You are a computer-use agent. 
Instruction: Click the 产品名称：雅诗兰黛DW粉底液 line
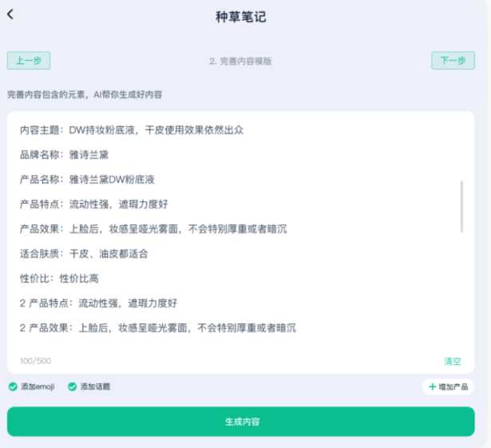(x=87, y=180)
